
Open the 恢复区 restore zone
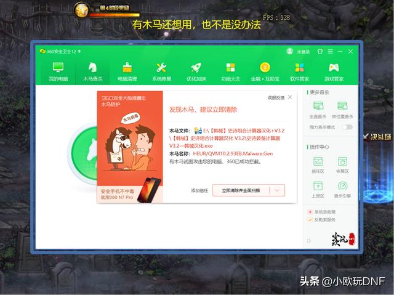(342, 165)
